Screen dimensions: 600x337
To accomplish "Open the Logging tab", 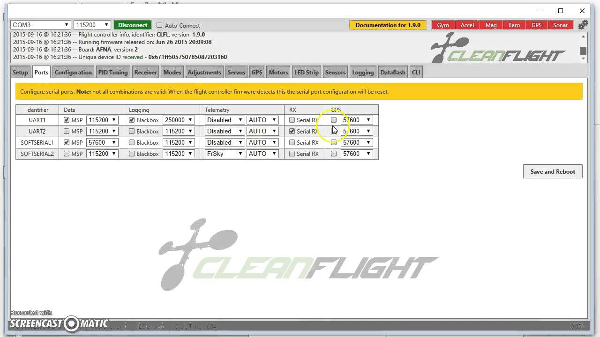I will (363, 73).
